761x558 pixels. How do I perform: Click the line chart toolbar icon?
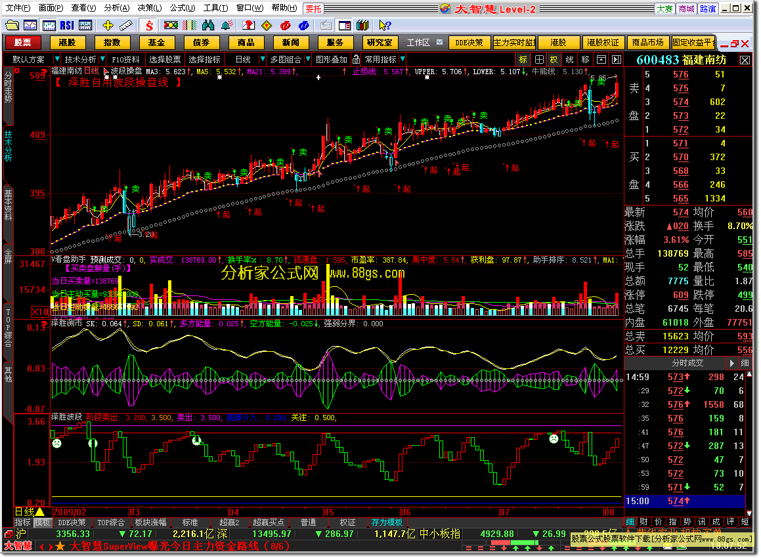(x=30, y=25)
